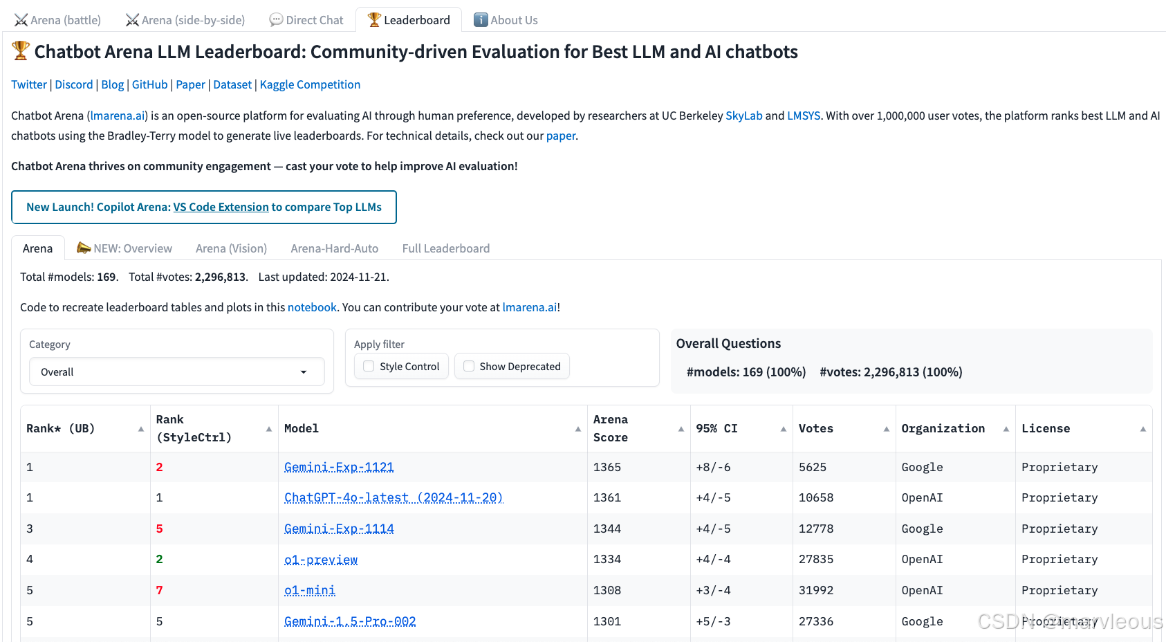The width and height of the screenshot is (1166, 642).
Task: Click the 95% CI value +8/-6
Action: coord(713,467)
